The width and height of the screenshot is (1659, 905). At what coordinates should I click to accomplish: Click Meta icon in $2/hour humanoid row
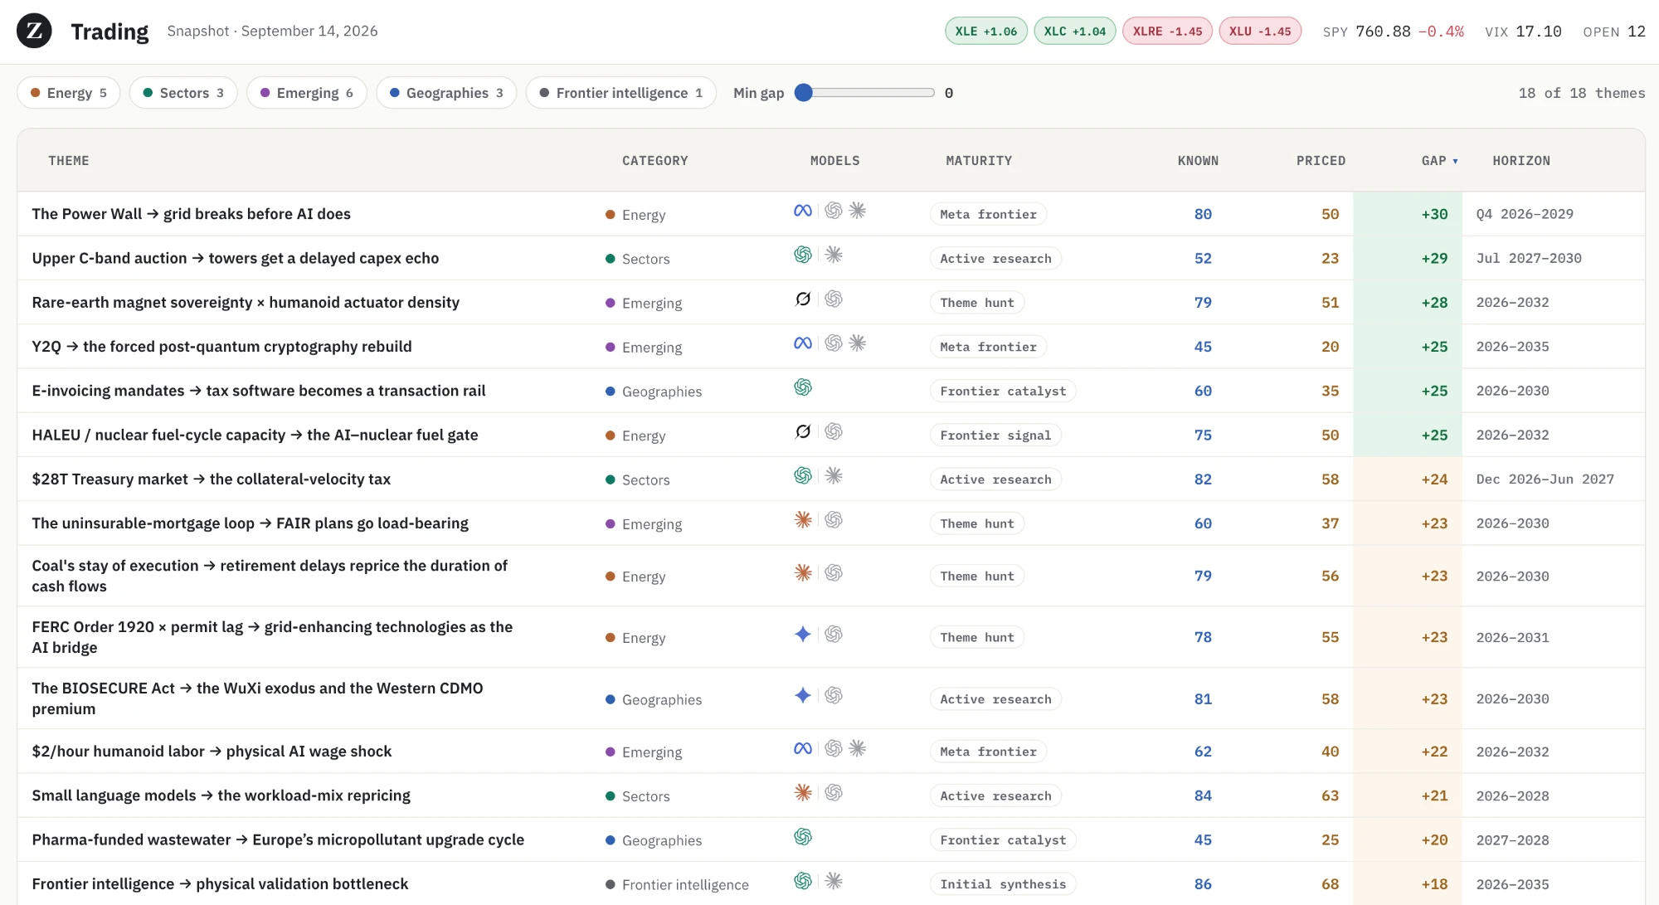click(x=802, y=748)
